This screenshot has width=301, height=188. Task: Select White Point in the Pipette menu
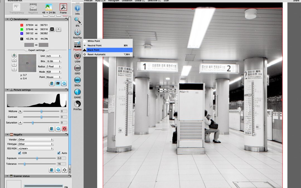(94, 41)
